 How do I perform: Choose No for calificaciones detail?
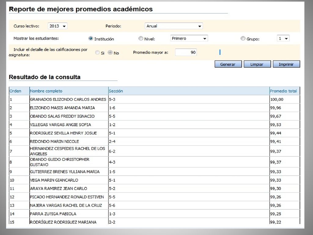click(x=110, y=53)
